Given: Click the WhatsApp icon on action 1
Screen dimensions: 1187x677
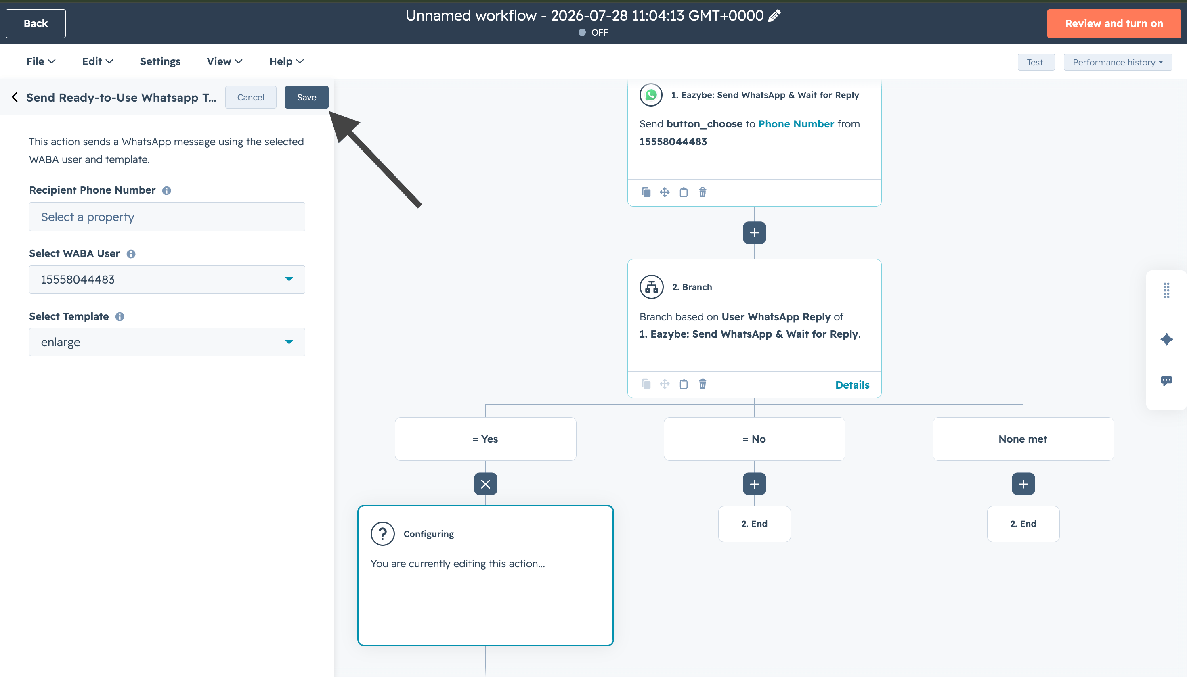Looking at the screenshot, I should [x=651, y=95].
